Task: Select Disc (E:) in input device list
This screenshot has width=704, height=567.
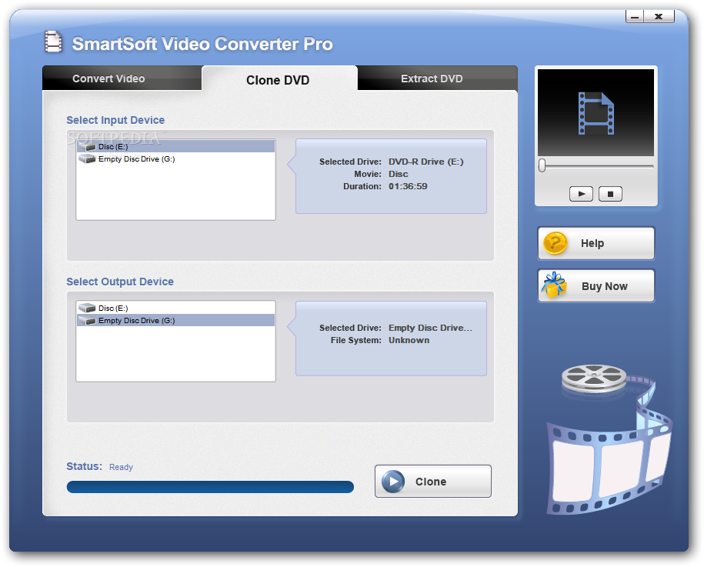Action: click(175, 146)
